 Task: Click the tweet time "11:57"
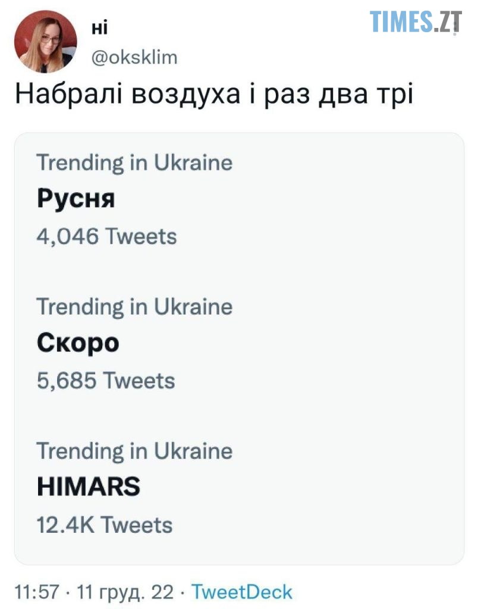36,592
